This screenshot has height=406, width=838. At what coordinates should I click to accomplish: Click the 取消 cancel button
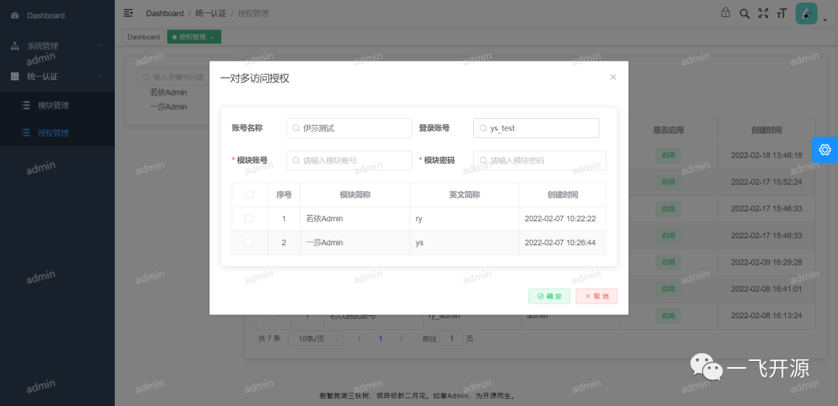pyautogui.click(x=597, y=297)
